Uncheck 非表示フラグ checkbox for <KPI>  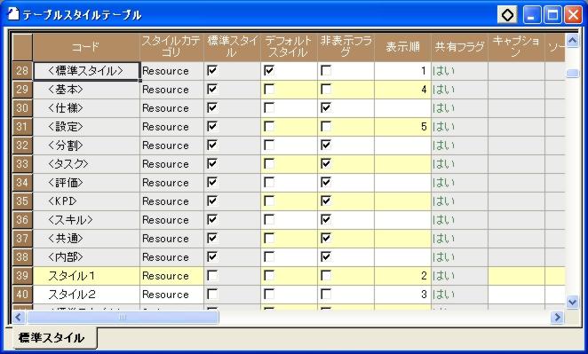[326, 201]
